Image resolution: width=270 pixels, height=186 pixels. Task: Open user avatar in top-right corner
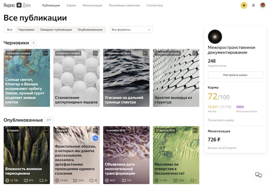point(263,5)
